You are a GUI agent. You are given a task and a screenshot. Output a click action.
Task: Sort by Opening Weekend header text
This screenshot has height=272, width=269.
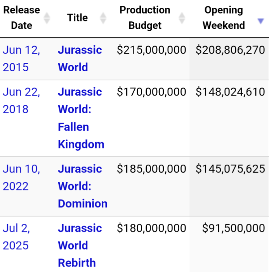[224, 18]
